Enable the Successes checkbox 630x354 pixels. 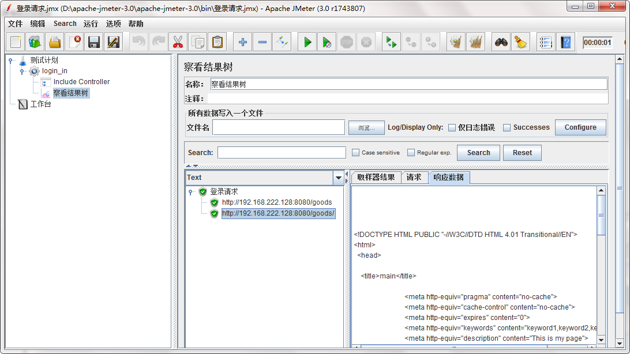(507, 127)
